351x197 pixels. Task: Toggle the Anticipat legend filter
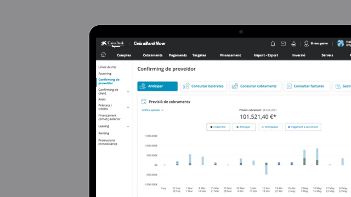click(244, 127)
